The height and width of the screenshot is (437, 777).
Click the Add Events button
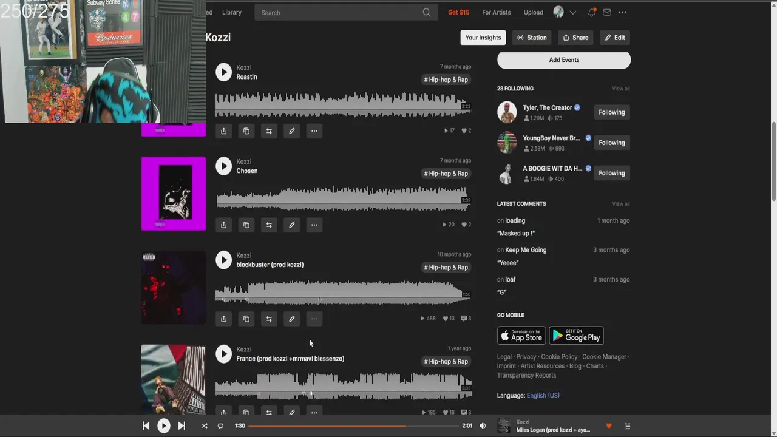tap(564, 60)
